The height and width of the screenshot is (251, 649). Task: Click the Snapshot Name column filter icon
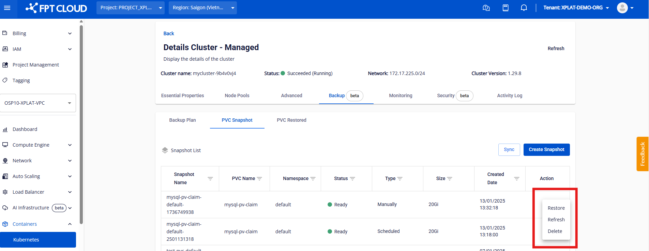click(x=210, y=179)
